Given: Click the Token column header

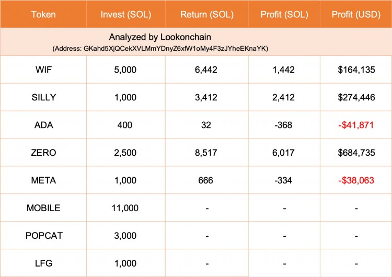Looking at the screenshot, I should (x=43, y=15).
